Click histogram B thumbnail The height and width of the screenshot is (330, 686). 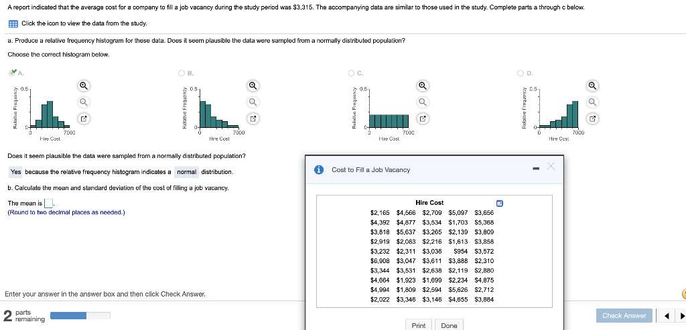click(214, 112)
